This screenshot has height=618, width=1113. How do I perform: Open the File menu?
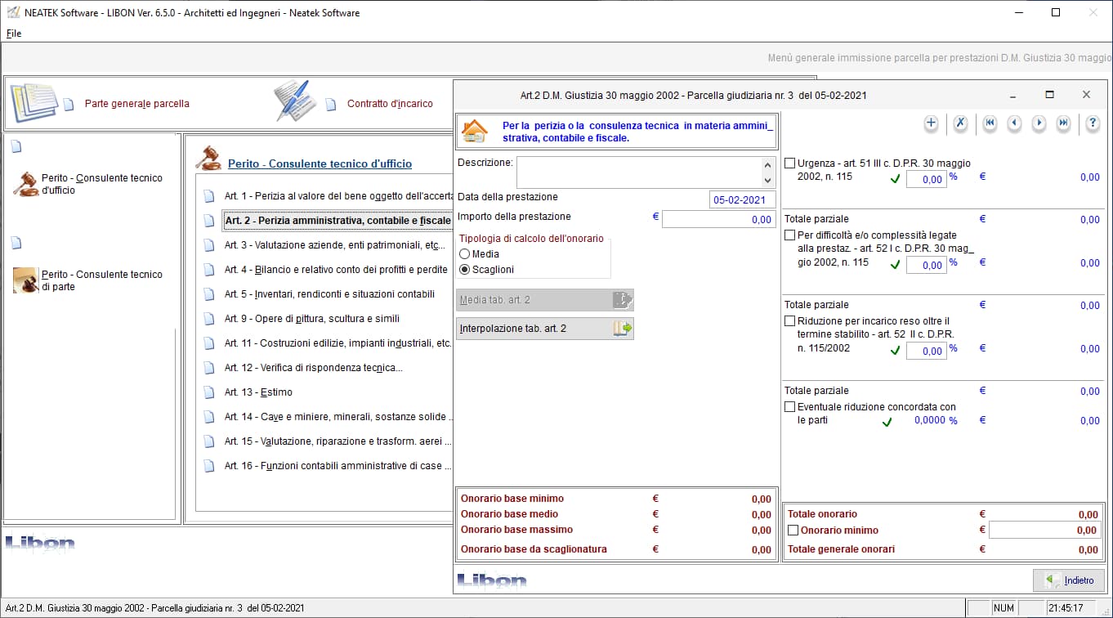point(14,34)
